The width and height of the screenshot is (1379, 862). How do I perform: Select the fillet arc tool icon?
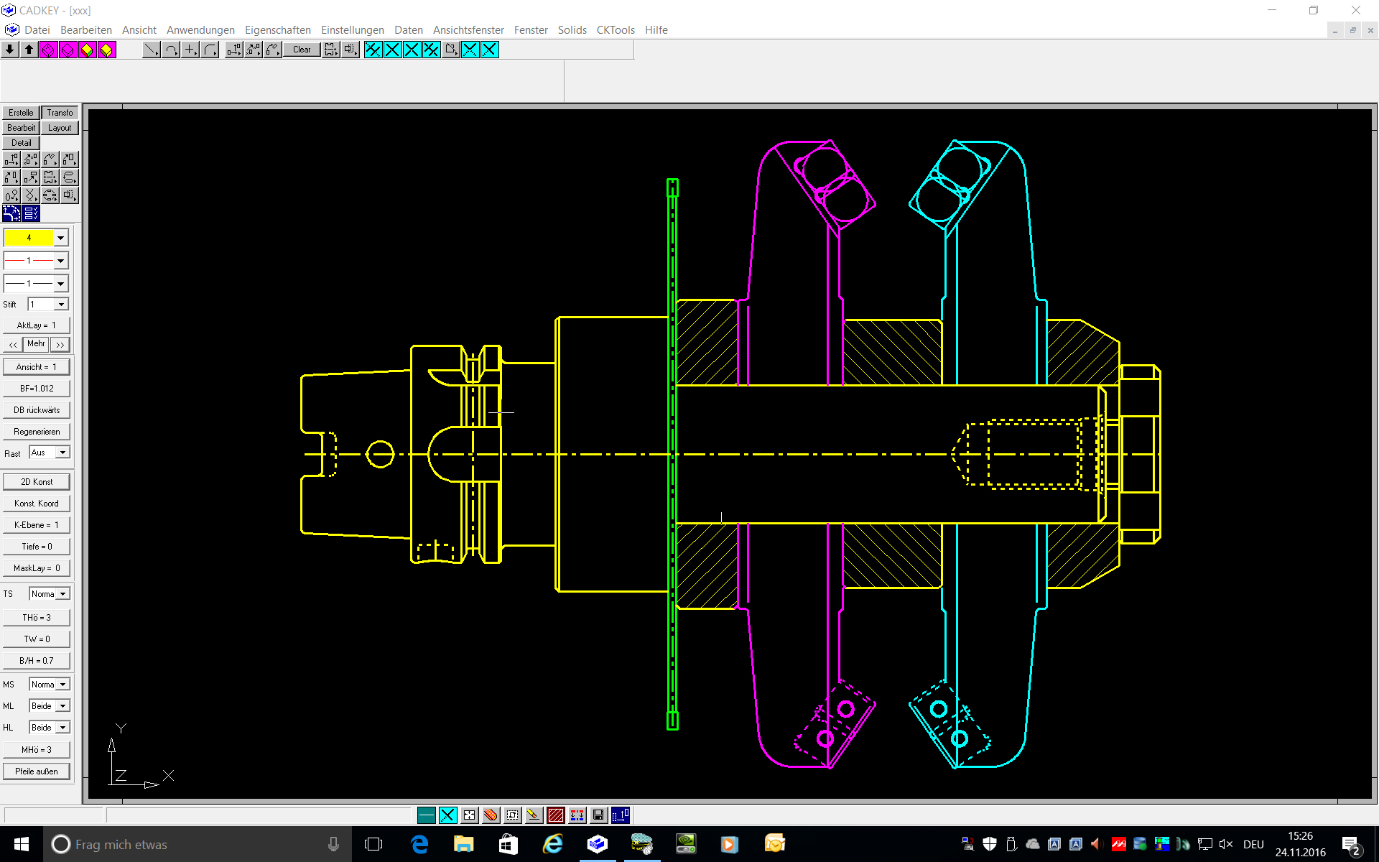click(210, 50)
